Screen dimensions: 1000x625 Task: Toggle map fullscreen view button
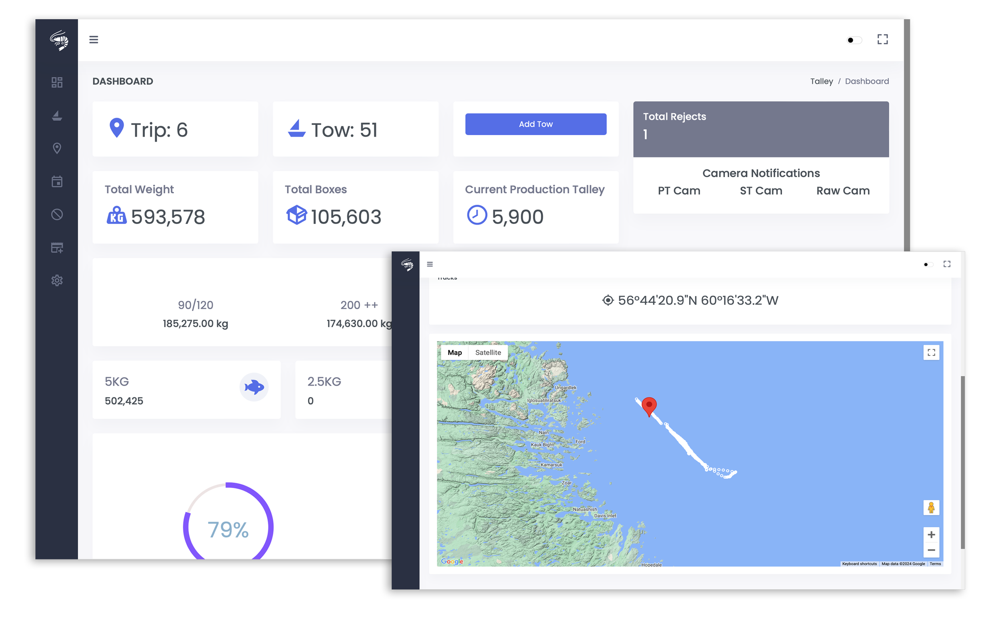tap(931, 353)
